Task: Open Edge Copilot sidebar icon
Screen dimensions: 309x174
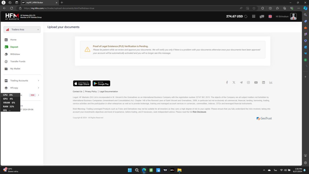Action: [305, 8]
